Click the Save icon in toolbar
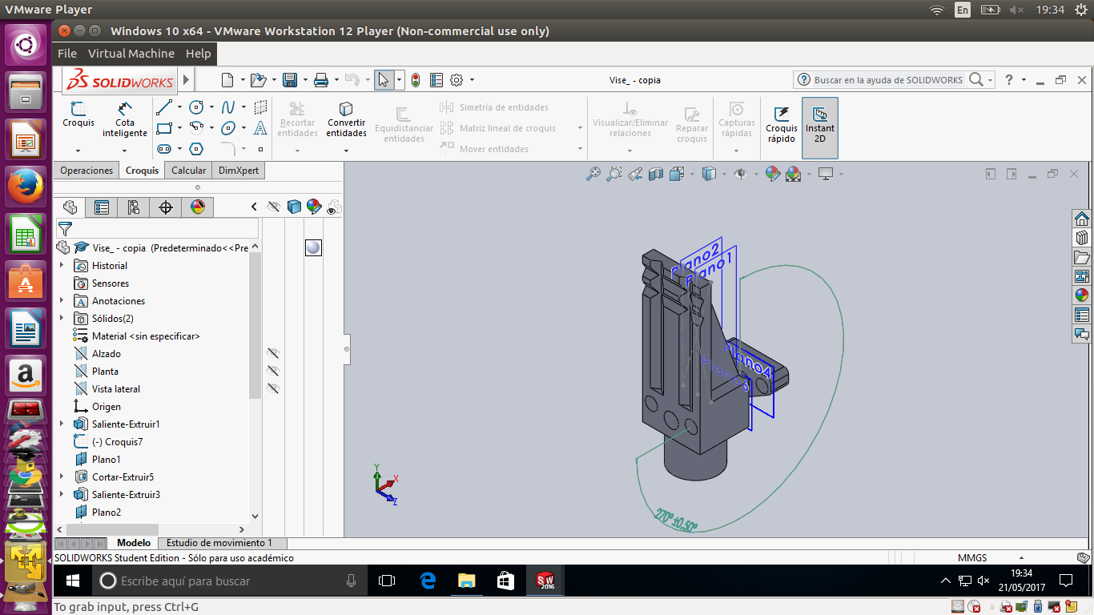Viewport: 1094px width, 615px height. click(290, 80)
